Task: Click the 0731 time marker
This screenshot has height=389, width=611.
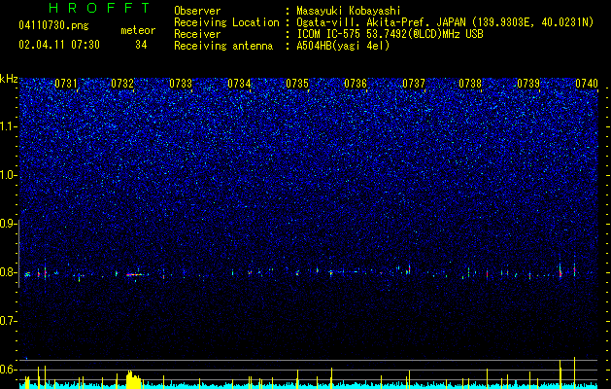Action: tap(66, 83)
